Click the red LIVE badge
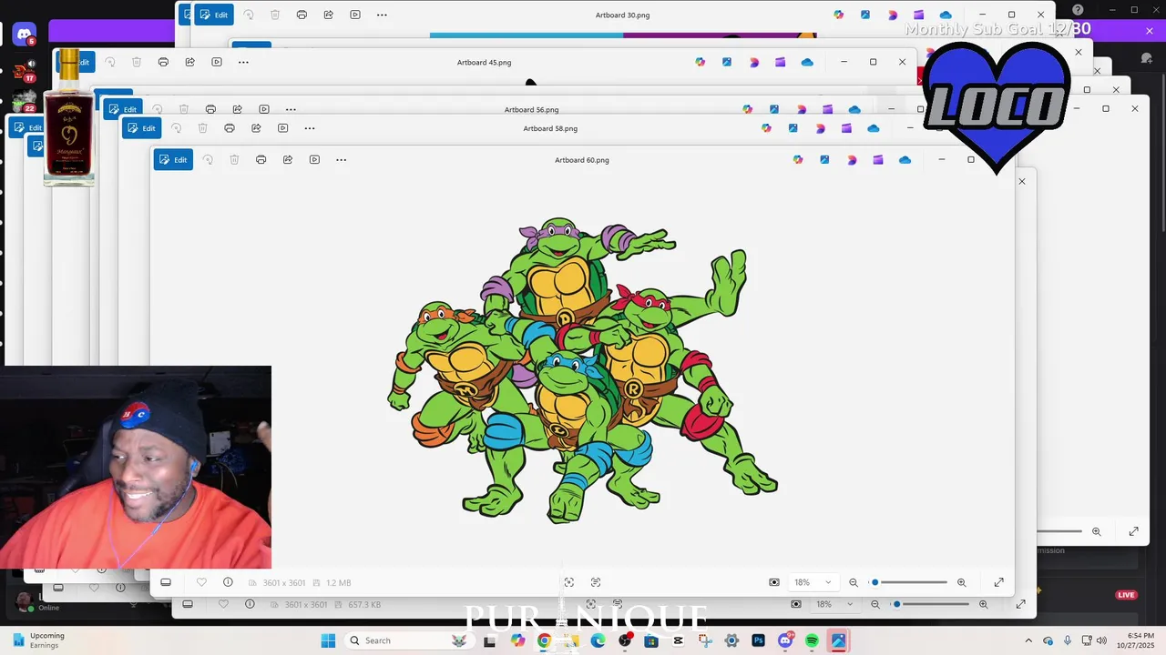Screen dimensions: 1166x655 [1127, 595]
